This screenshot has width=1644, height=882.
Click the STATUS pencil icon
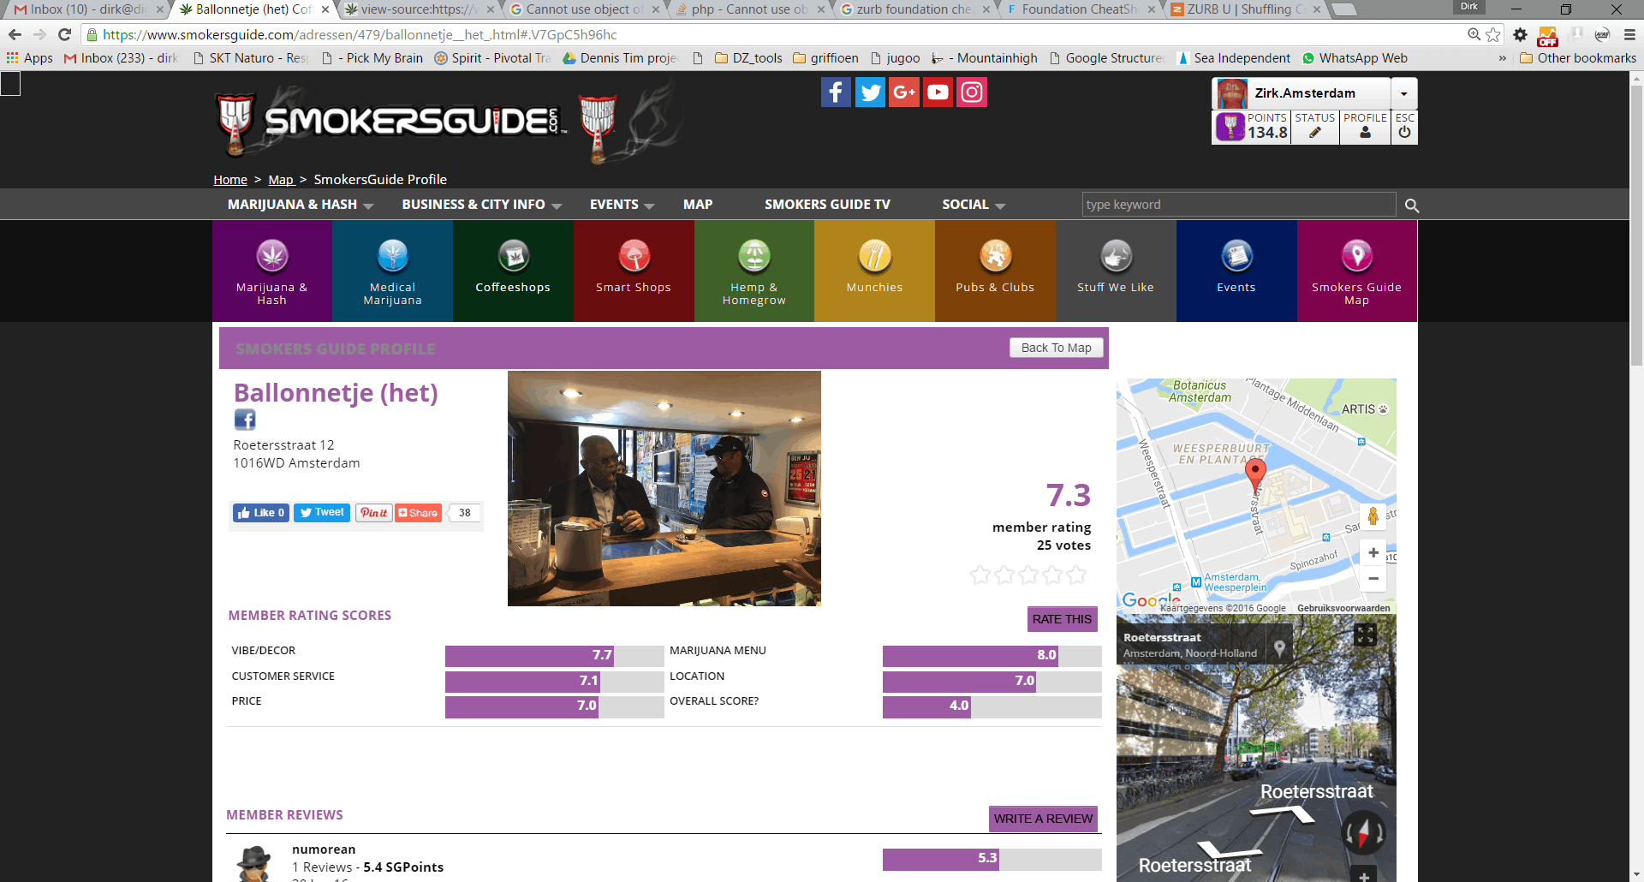click(x=1315, y=133)
